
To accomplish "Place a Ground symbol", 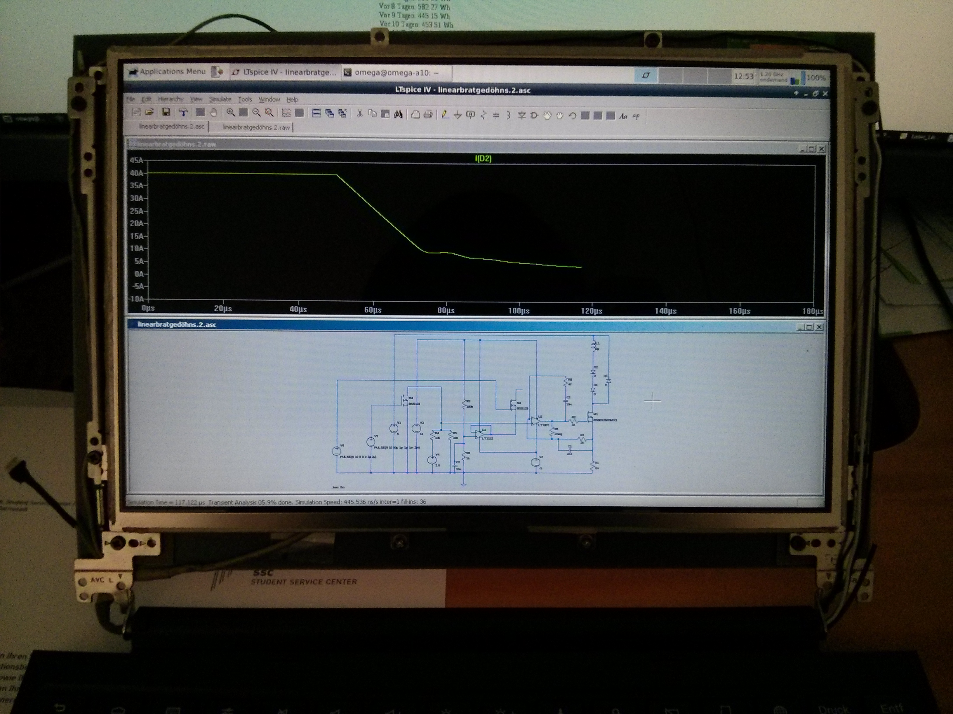I will coord(458,115).
